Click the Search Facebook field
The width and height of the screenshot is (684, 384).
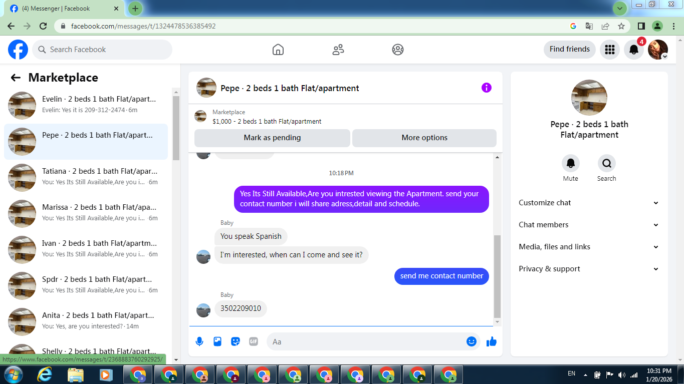point(102,50)
